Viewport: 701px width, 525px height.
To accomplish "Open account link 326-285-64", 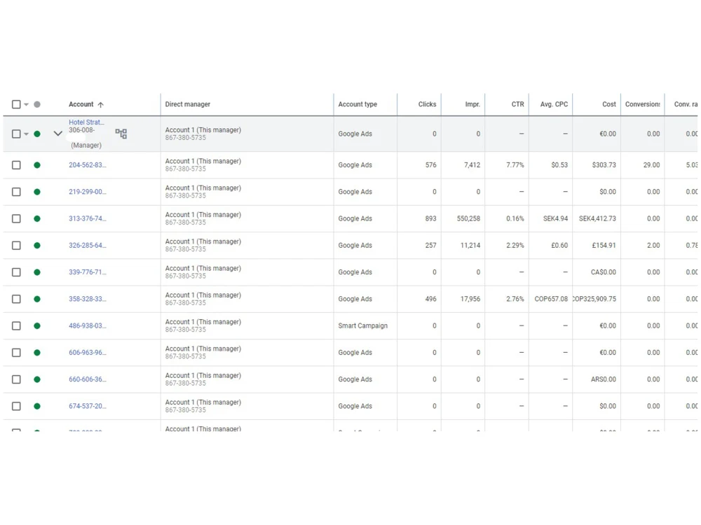I will pyautogui.click(x=88, y=246).
